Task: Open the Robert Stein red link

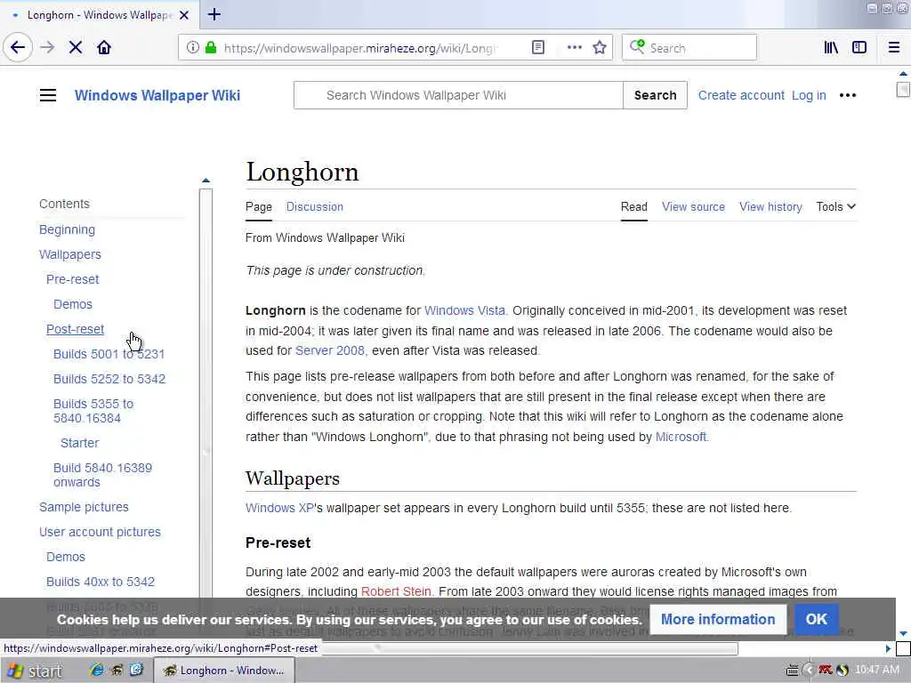Action: [396, 591]
